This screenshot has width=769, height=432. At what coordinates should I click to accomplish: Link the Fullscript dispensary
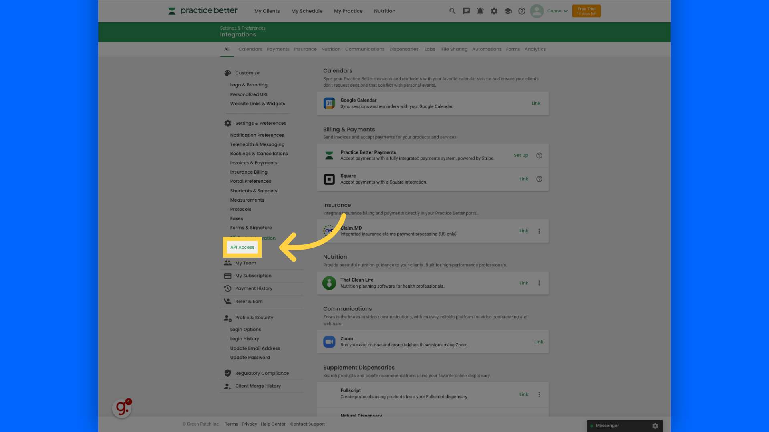point(523,394)
